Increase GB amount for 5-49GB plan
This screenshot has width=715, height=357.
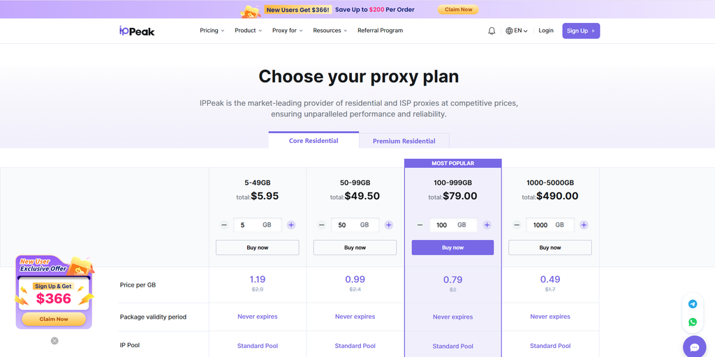click(x=291, y=225)
